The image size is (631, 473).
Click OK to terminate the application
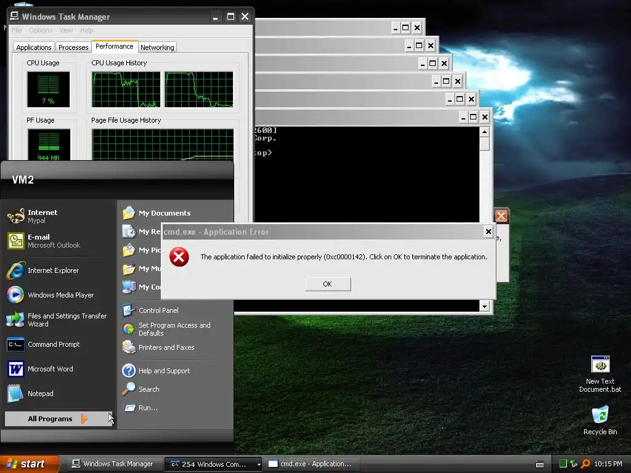click(328, 284)
